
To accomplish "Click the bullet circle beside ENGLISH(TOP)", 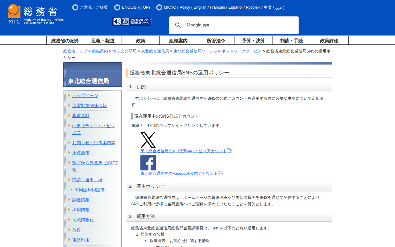I will click(117, 7).
